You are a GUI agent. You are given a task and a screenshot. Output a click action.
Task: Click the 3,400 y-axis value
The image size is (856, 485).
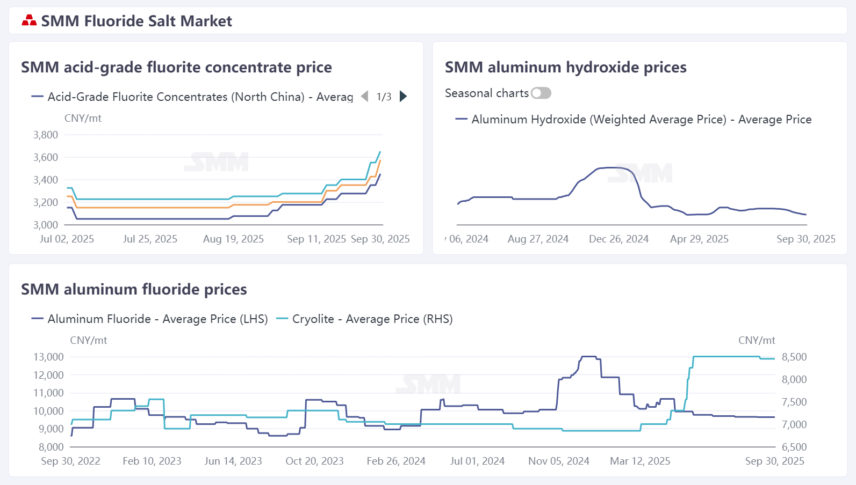pos(46,180)
